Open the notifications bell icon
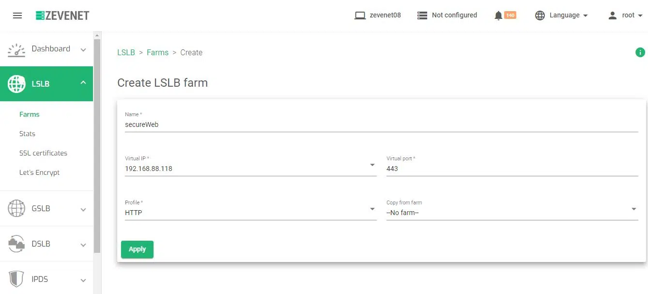Image resolution: width=648 pixels, height=294 pixels. click(x=498, y=15)
